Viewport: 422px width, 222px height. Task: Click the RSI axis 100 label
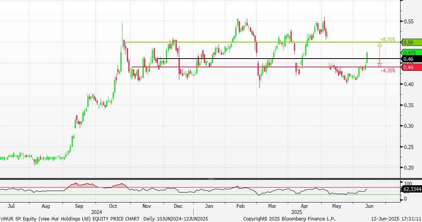tap(408, 184)
